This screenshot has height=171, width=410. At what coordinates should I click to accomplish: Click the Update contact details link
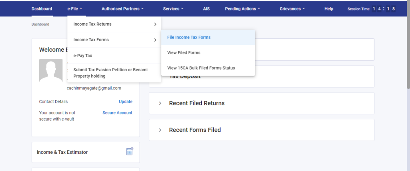(125, 102)
